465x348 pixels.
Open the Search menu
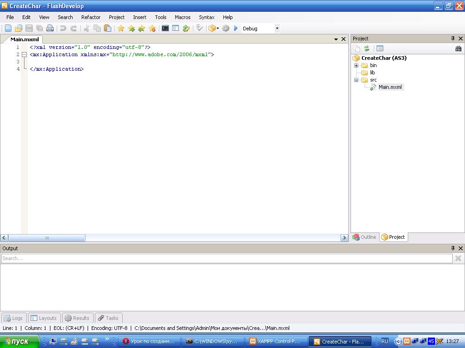pyautogui.click(x=65, y=17)
